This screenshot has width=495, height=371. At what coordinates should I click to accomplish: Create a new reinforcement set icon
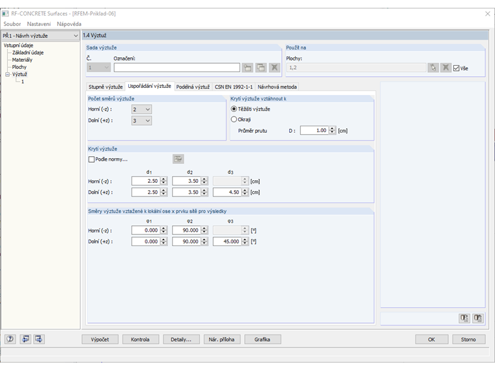point(247,68)
